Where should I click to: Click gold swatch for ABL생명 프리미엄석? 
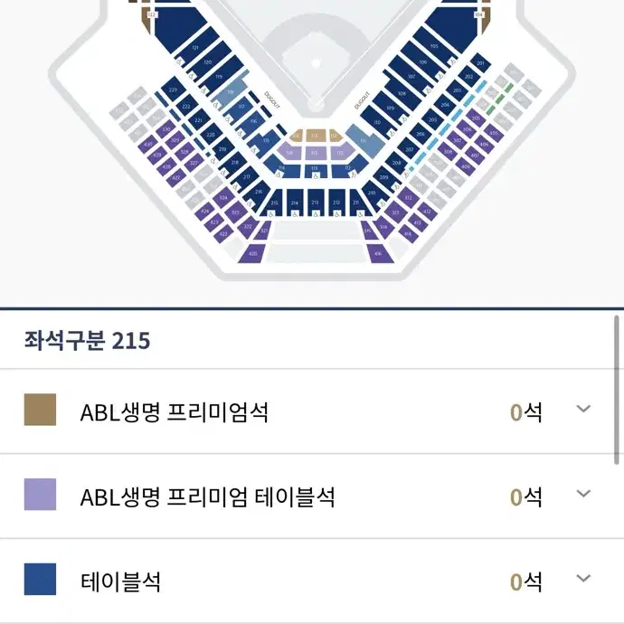tap(40, 410)
